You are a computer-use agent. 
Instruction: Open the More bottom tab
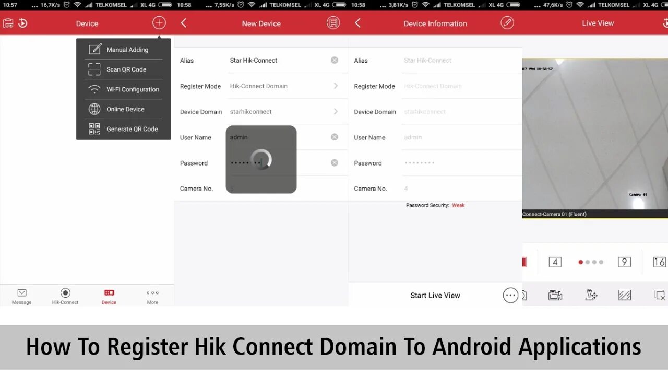coord(152,296)
